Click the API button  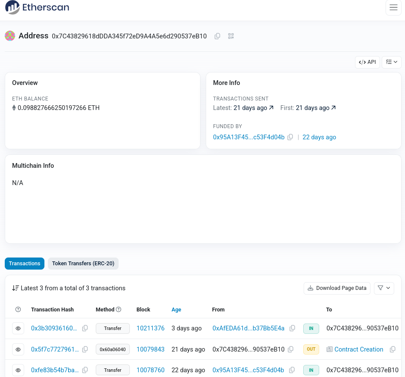pos(367,62)
